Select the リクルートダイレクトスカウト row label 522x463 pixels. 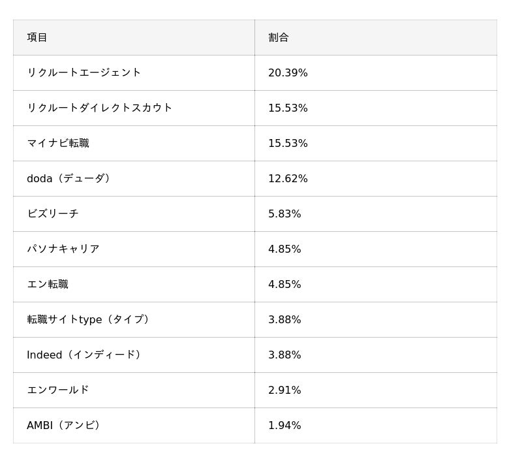click(99, 108)
